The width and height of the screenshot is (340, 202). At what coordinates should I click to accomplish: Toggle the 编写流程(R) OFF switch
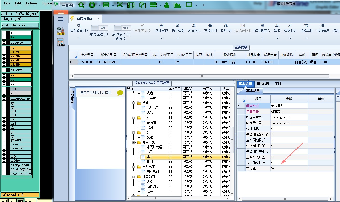tap(100, 28)
